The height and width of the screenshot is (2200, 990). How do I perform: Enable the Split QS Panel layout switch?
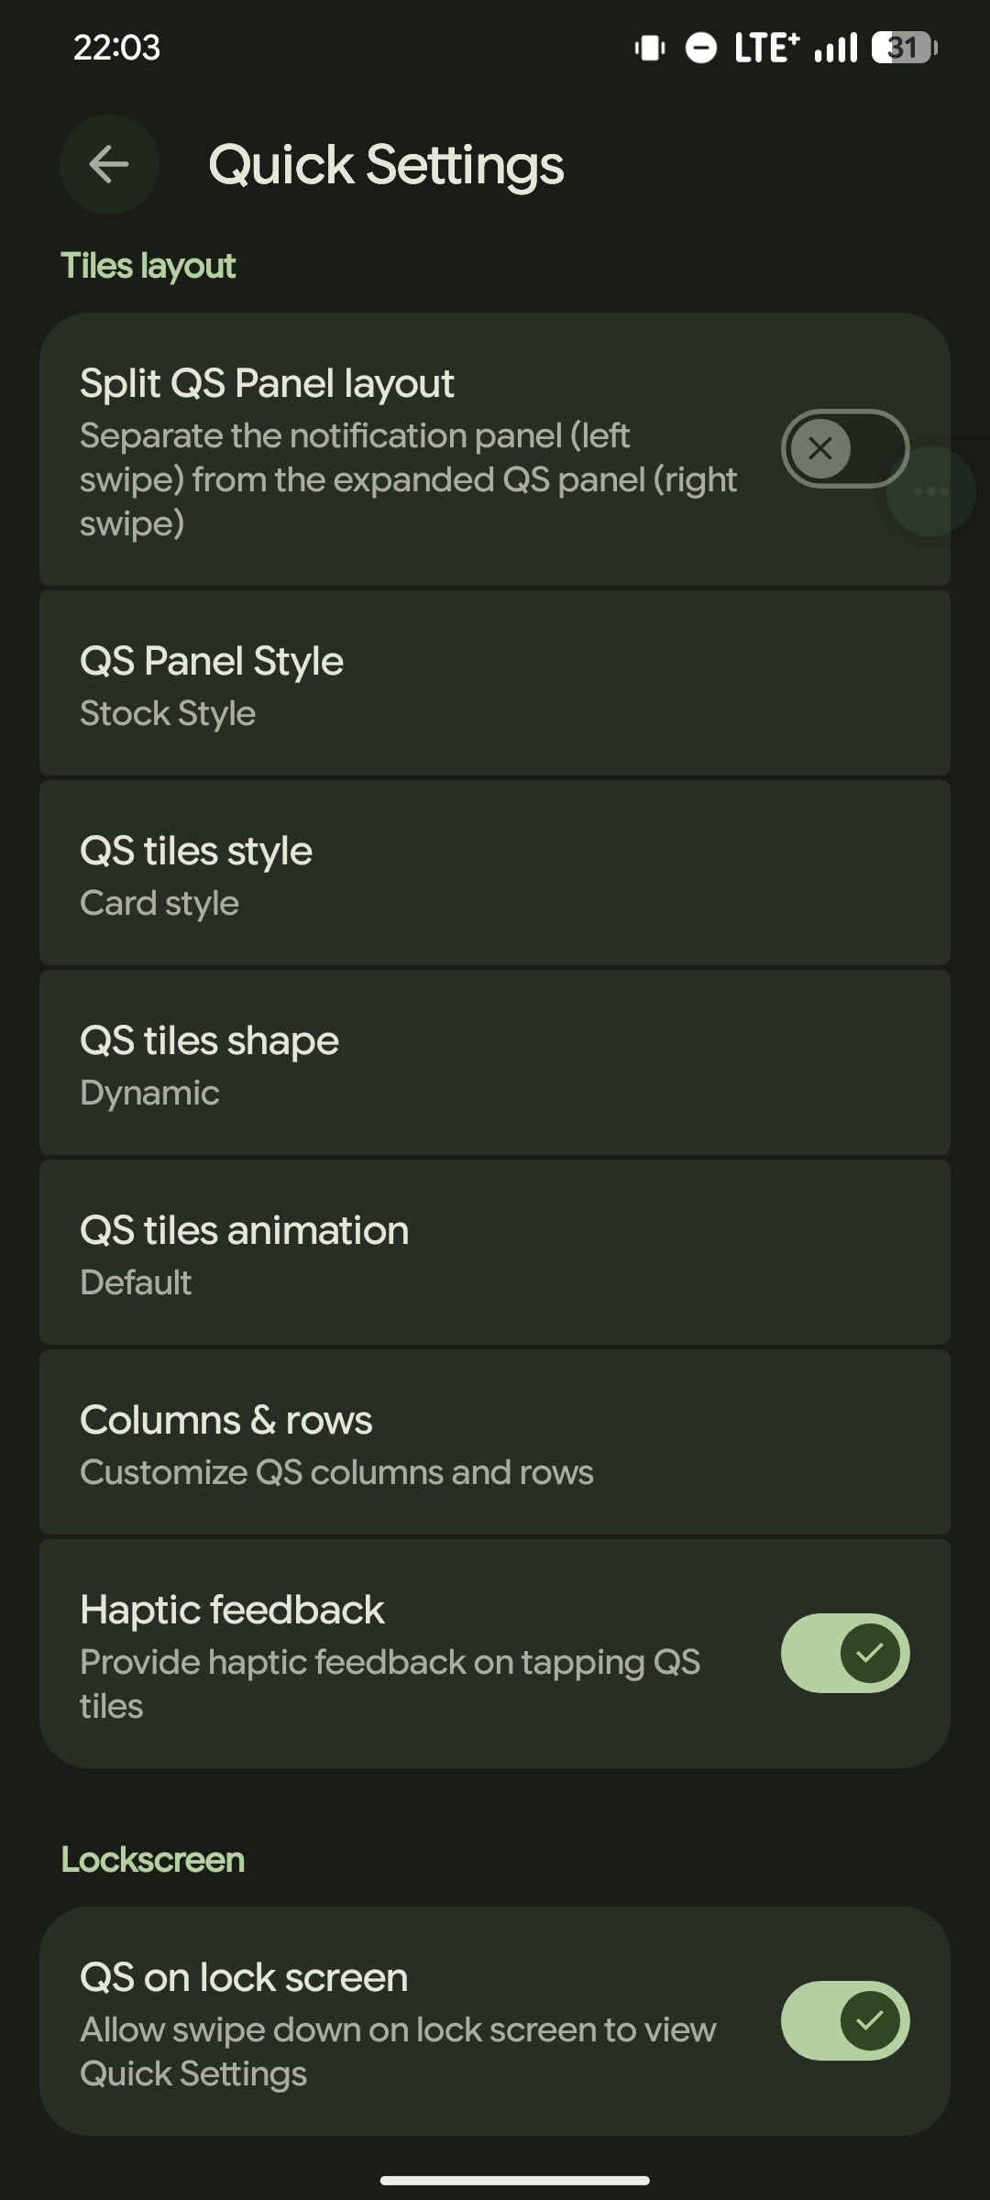pyautogui.click(x=844, y=448)
